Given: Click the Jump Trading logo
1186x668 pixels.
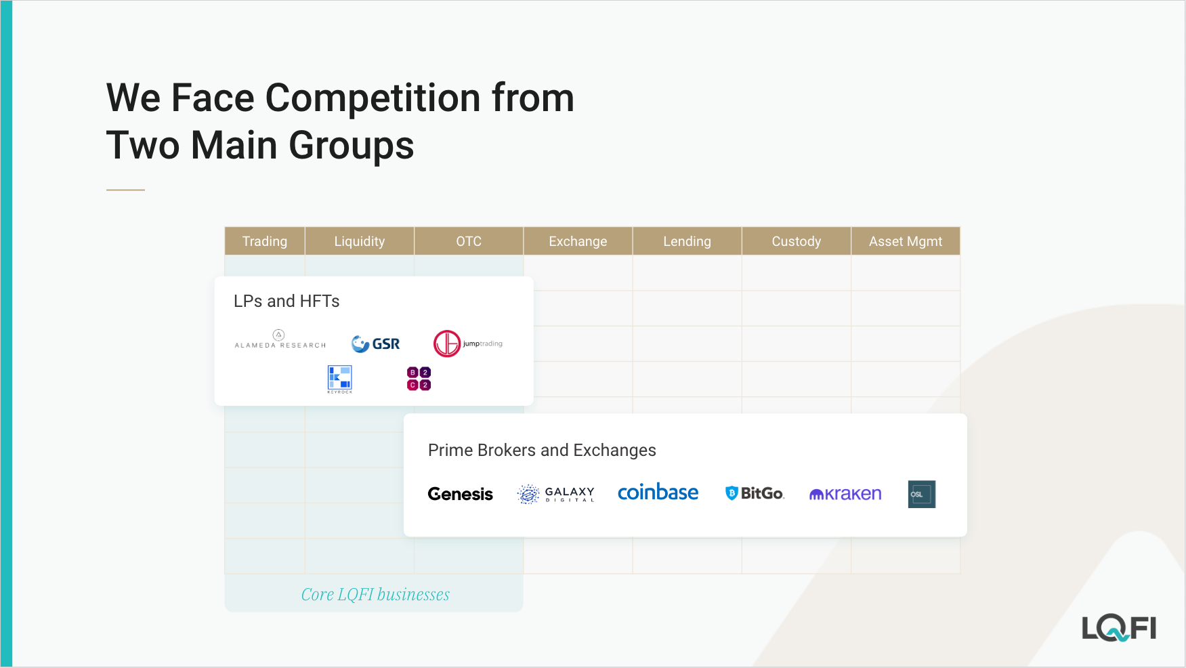Looking at the screenshot, I should [468, 343].
